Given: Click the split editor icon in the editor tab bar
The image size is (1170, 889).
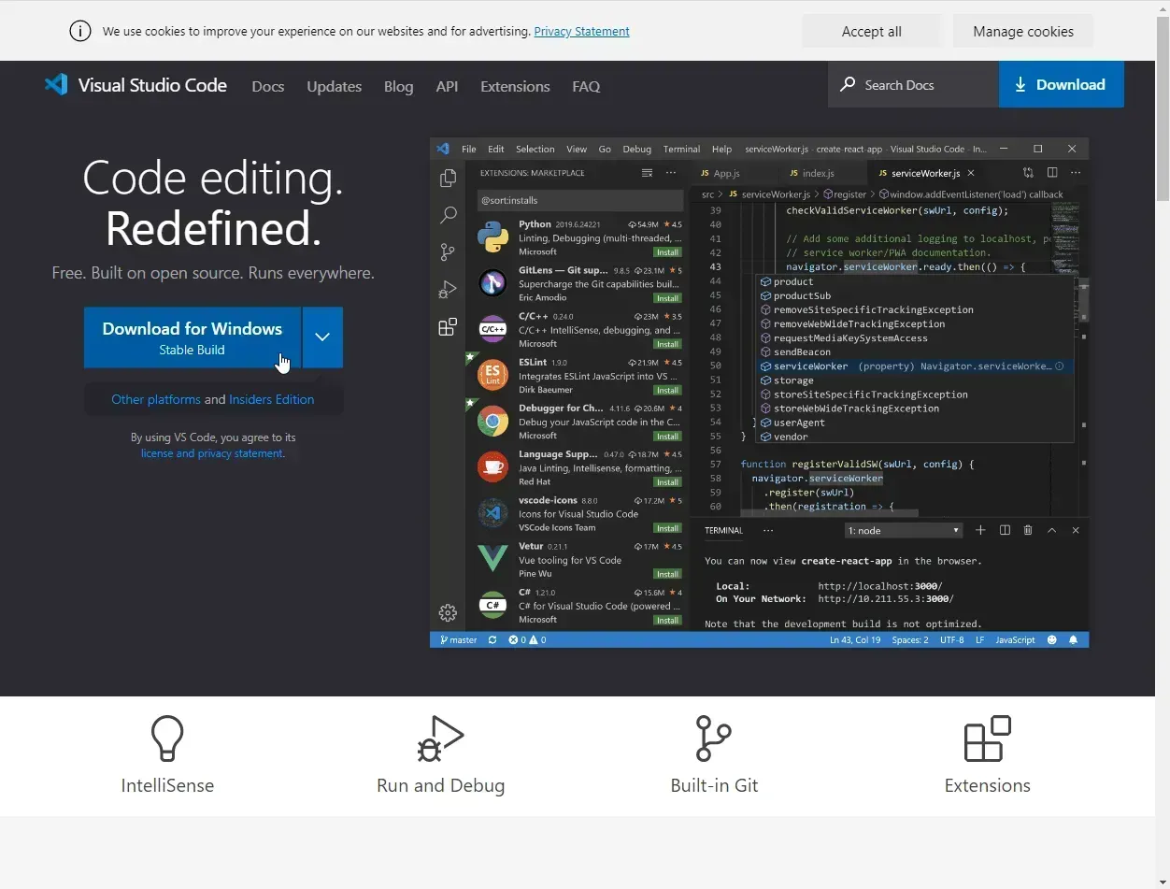Looking at the screenshot, I should pos(1052,173).
